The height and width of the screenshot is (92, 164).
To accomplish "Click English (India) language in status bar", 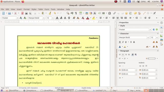I will coord(86,88).
